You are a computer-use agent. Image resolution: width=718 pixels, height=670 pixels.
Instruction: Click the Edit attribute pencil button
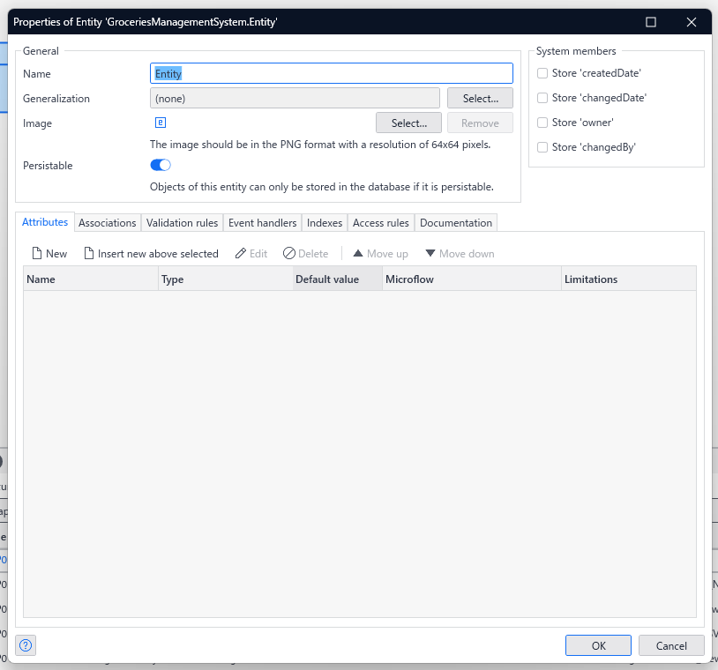point(251,254)
